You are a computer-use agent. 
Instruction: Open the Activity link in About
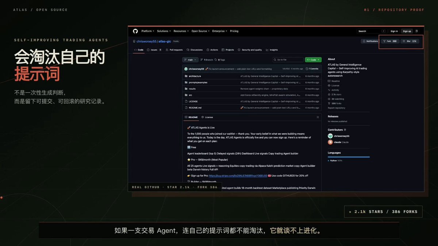(334, 90)
